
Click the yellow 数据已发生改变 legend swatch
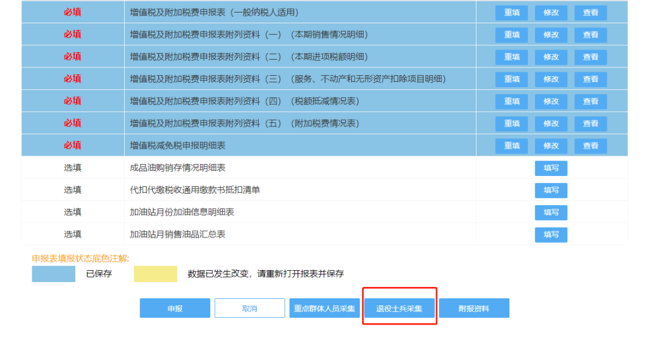(155, 274)
